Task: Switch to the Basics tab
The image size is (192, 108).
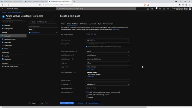Action: click(x=63, y=24)
